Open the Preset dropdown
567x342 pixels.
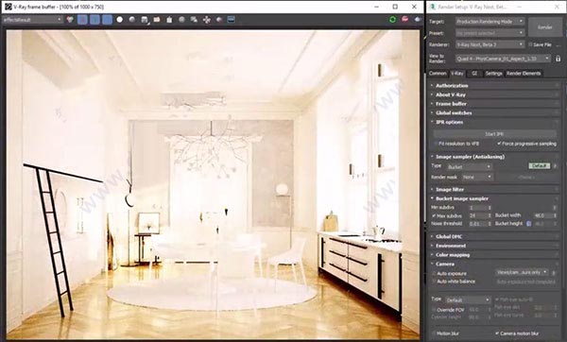[490, 33]
